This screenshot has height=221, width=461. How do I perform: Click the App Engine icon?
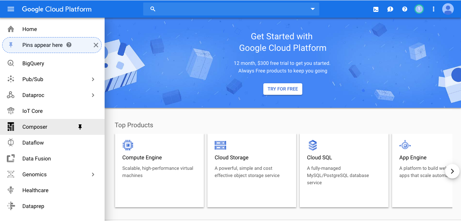(405, 145)
